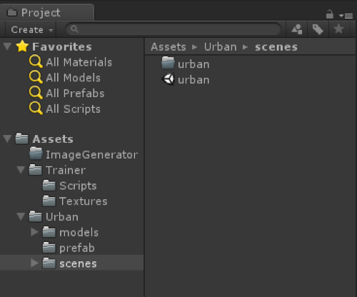This screenshot has width=357, height=297.
Task: Click scenes in the breadcrumb path
Action: pos(276,47)
